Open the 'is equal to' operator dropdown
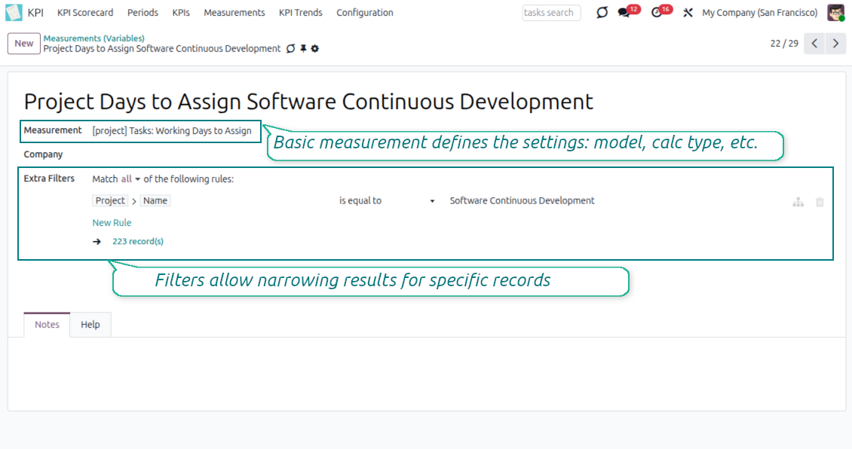The width and height of the screenshot is (852, 449). click(387, 201)
